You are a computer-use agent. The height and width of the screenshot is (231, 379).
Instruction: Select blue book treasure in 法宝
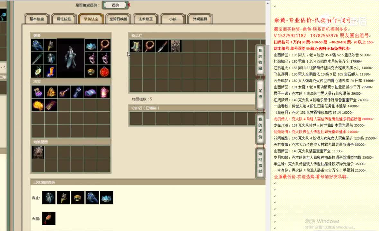coord(90,92)
